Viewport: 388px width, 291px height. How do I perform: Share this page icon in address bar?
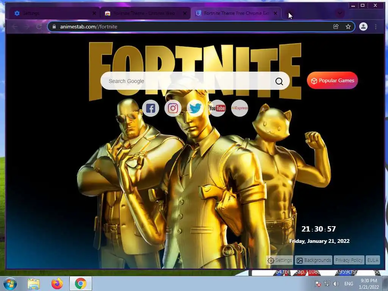coord(336,27)
